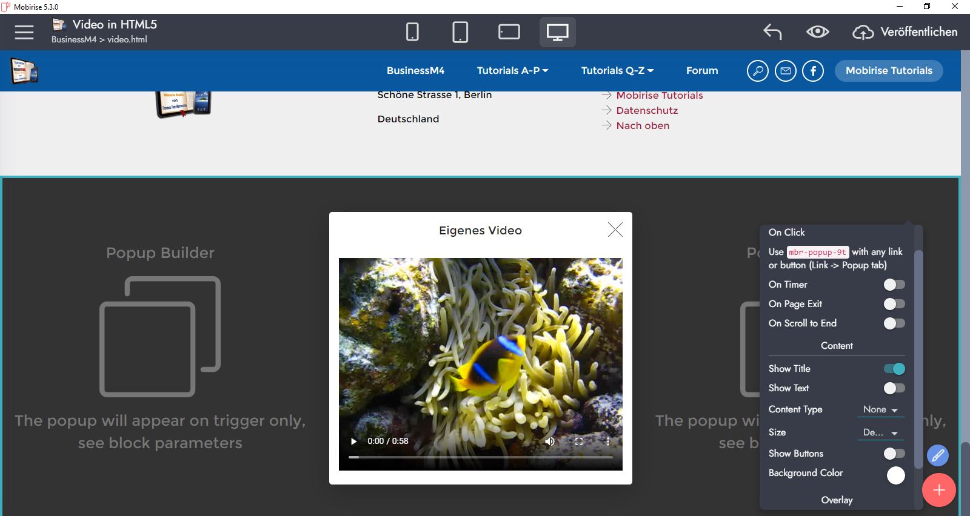Image resolution: width=970 pixels, height=516 pixels.
Task: Select the portrait tablet view icon
Action: coord(460,32)
